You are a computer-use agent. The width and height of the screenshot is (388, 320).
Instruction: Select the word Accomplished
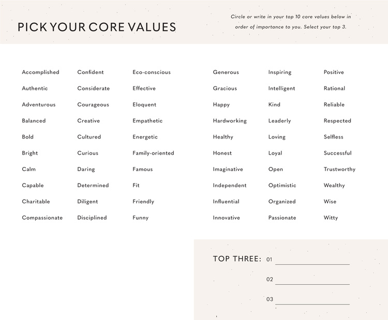pos(40,72)
